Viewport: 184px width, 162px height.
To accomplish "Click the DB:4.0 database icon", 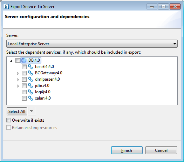I will 24,60.
